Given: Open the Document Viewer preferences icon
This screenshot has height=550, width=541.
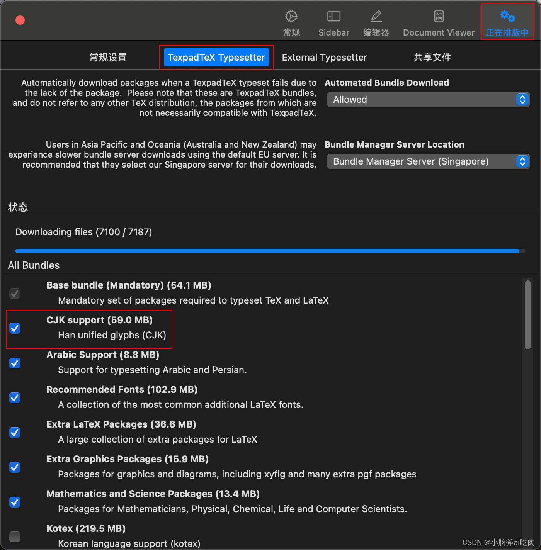Looking at the screenshot, I should tap(439, 23).
